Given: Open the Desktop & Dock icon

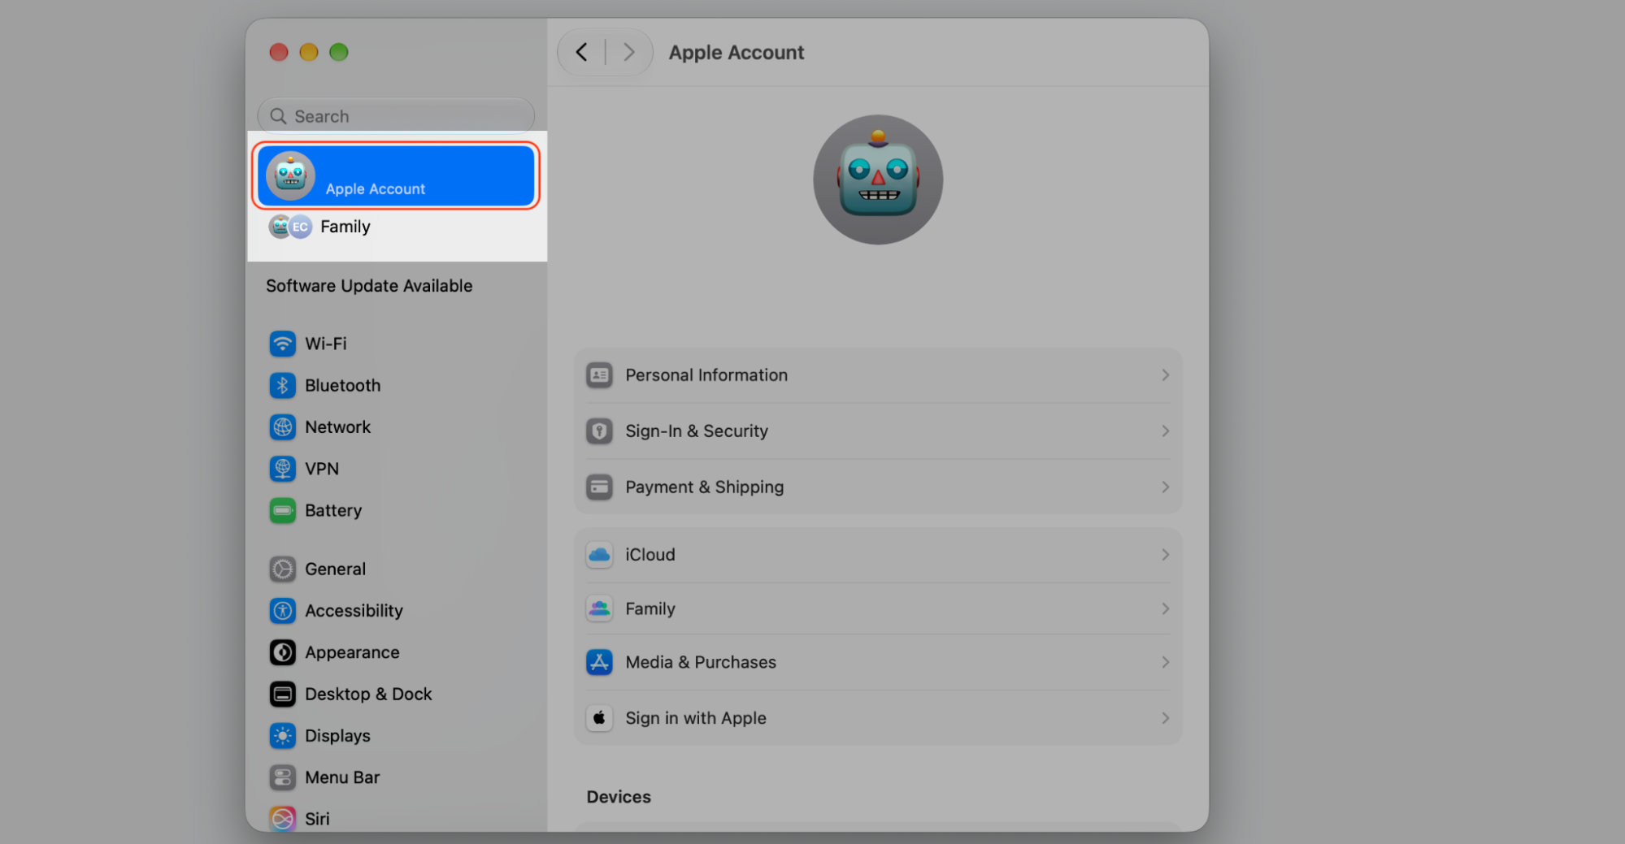Looking at the screenshot, I should (282, 695).
